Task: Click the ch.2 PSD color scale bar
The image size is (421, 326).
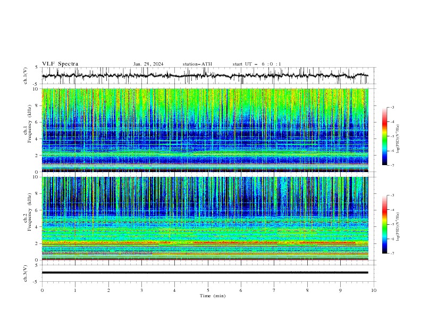Action: click(384, 224)
